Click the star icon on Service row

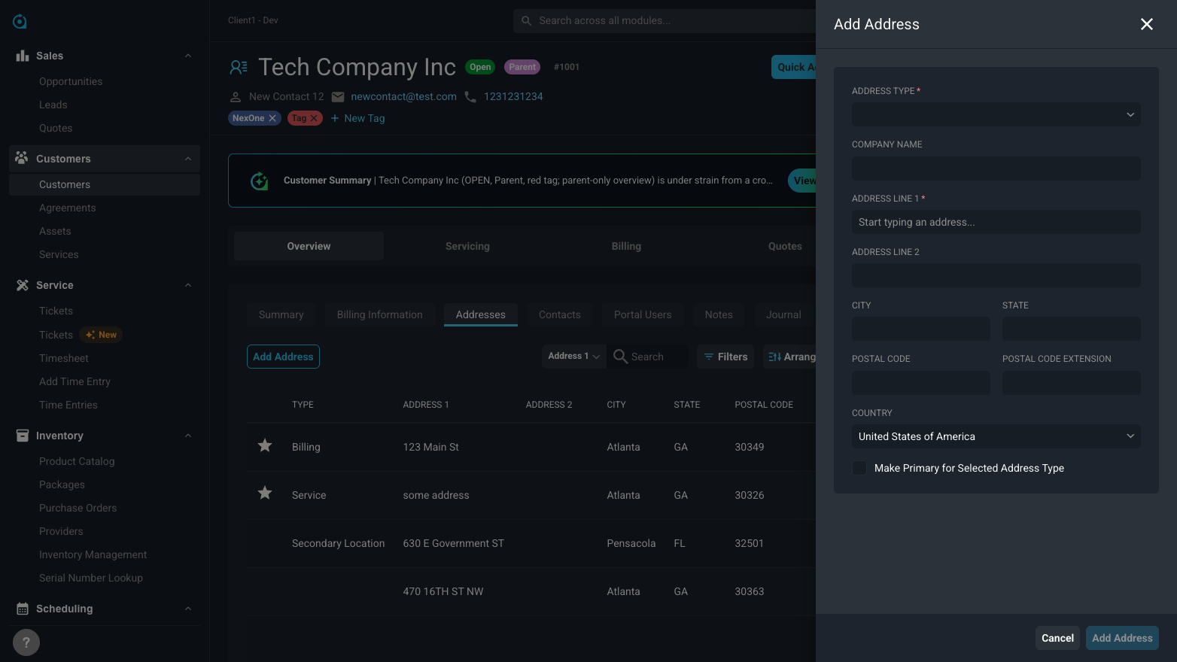tap(265, 494)
